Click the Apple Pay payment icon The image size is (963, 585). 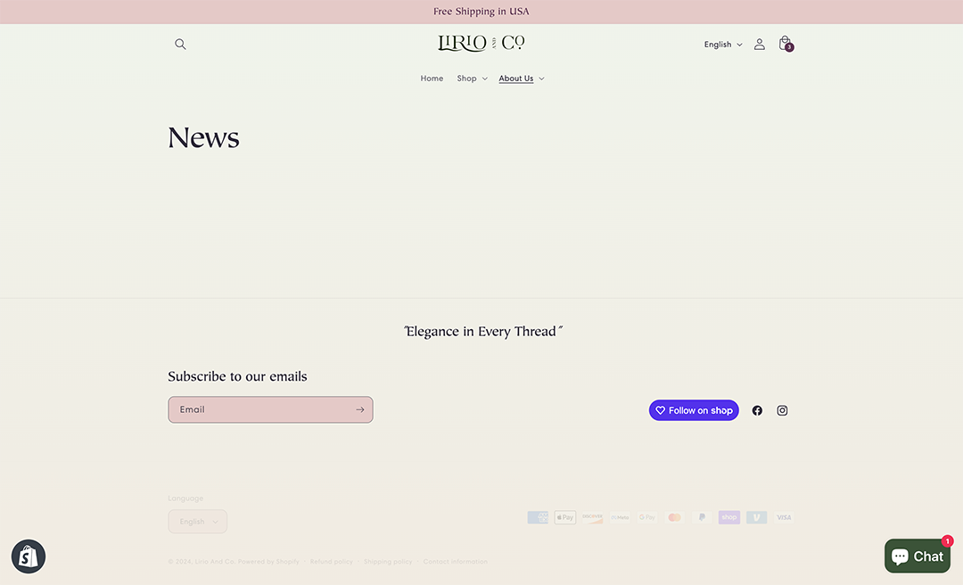click(564, 517)
